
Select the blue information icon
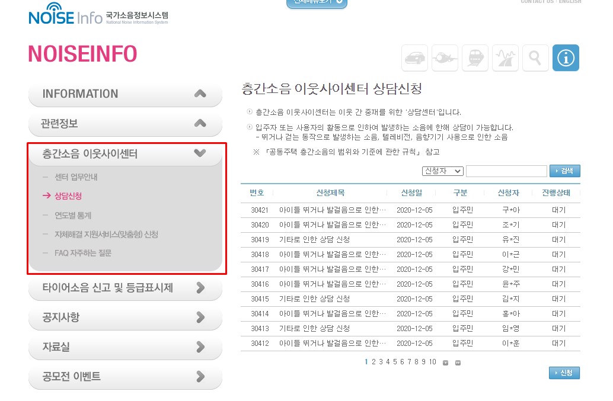[x=566, y=58]
